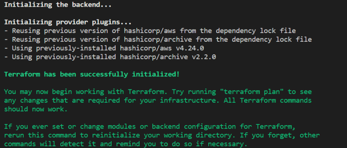This screenshot has height=148, width=347.
Task: Click the 'Initializing the backend...' line
Action: click(58, 5)
